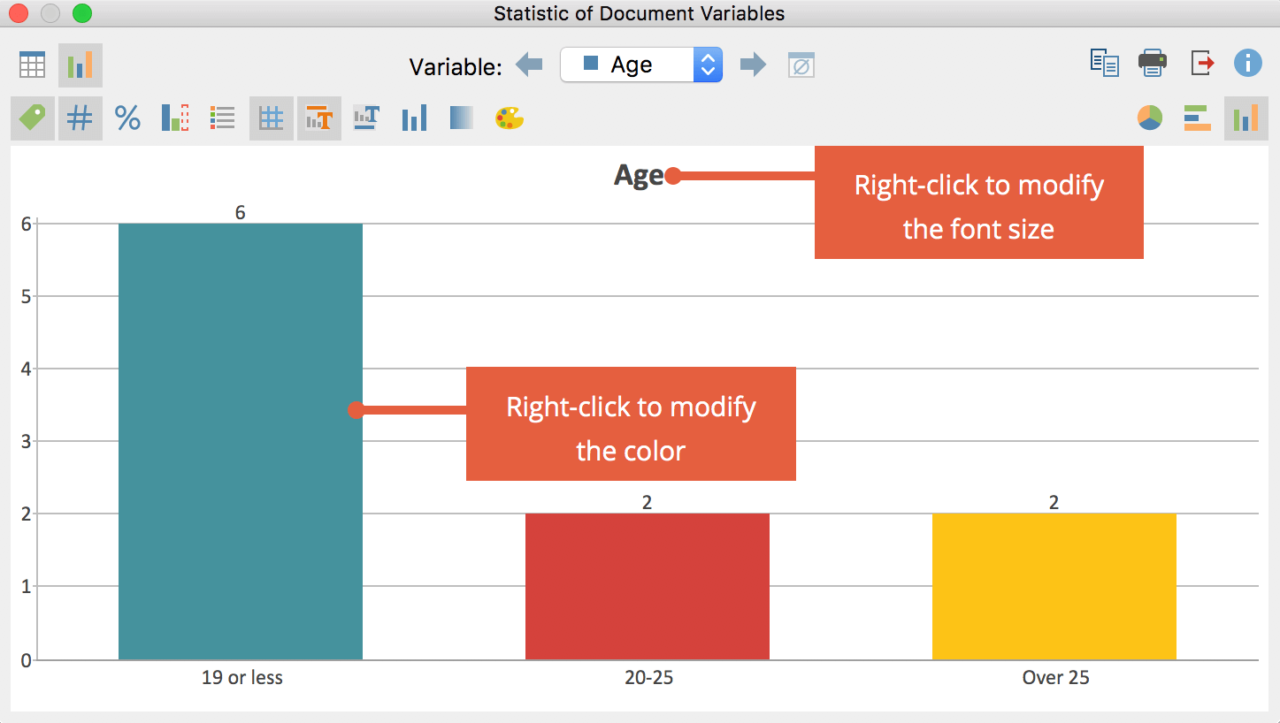Click the value label 2 above yellow bar
Viewport: 1280px width, 723px height.
[1054, 502]
